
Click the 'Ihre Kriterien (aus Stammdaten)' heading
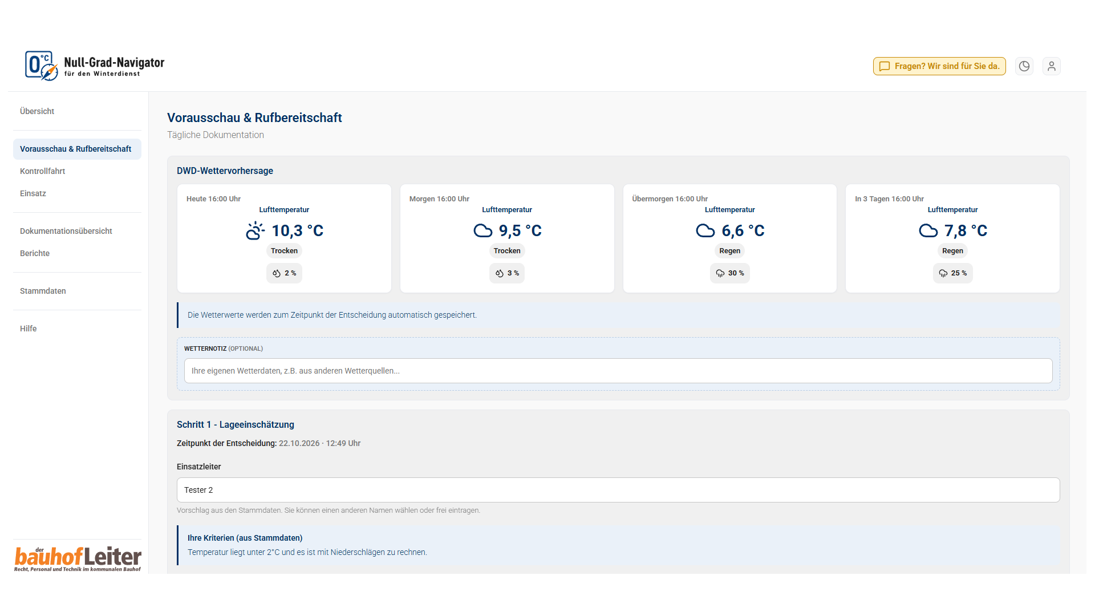[245, 538]
